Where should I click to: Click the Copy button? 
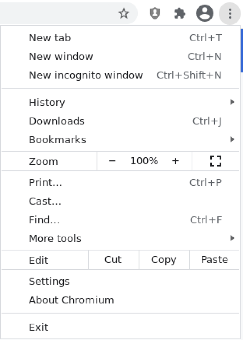pos(164,260)
